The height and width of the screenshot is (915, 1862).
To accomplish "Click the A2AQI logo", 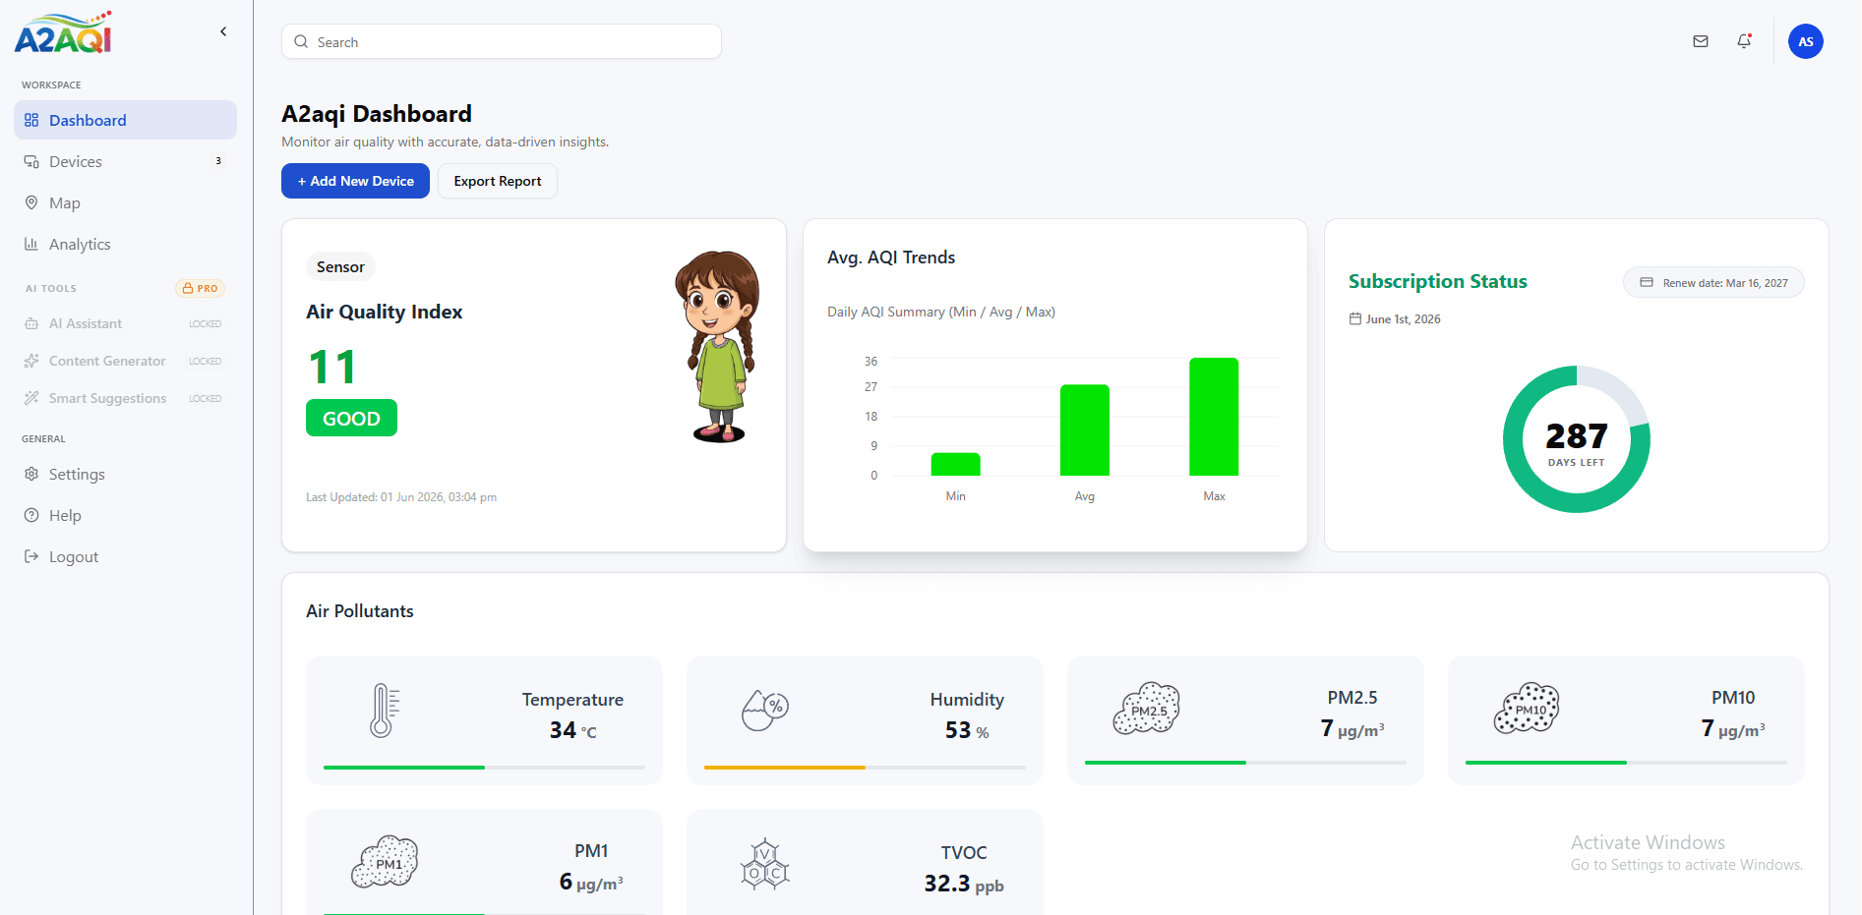I will 64,32.
